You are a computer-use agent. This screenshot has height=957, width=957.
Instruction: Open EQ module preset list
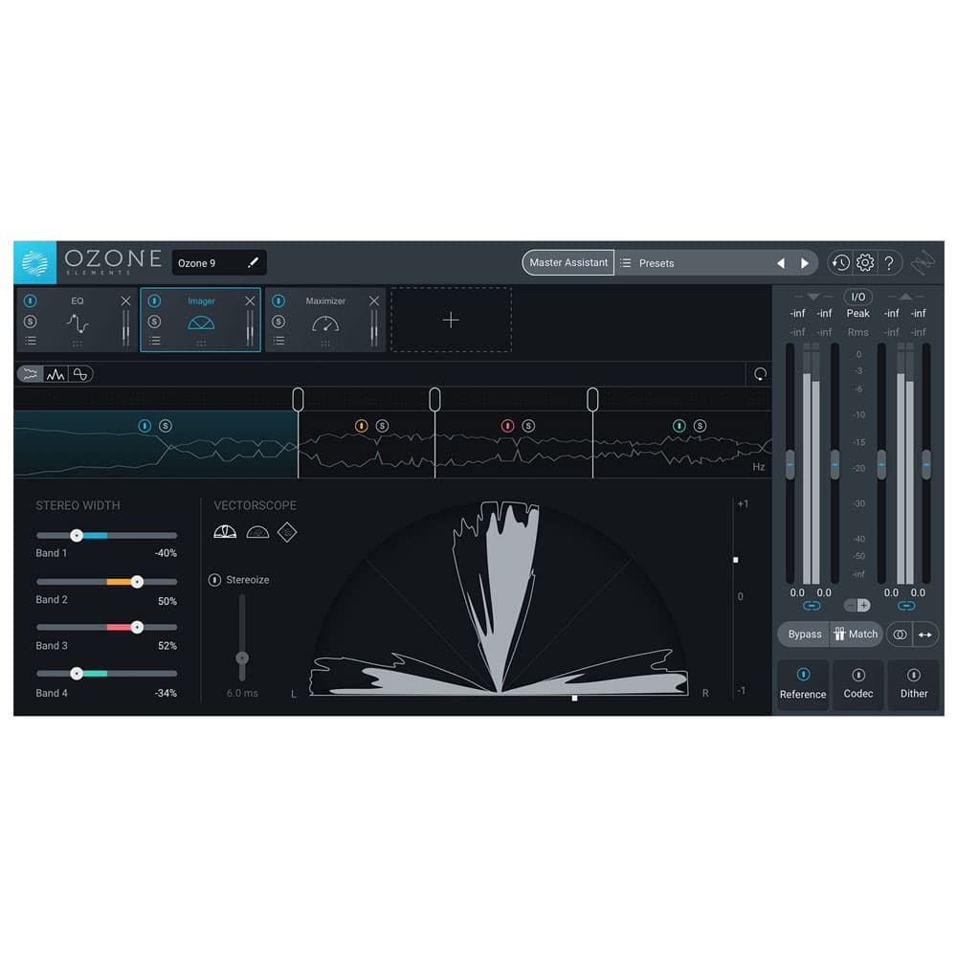(31, 341)
